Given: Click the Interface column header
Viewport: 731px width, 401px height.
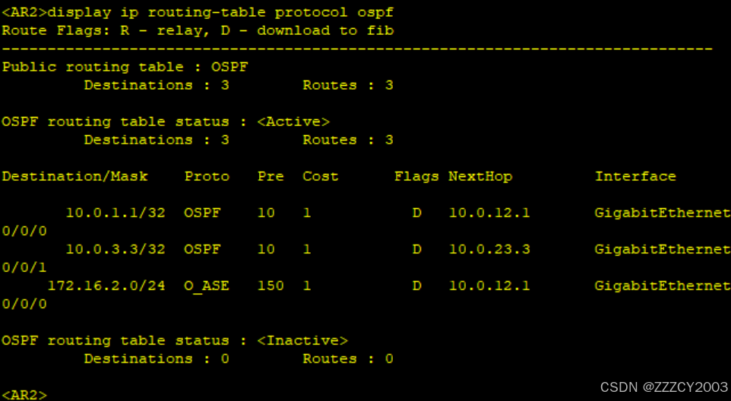Looking at the screenshot, I should (635, 176).
